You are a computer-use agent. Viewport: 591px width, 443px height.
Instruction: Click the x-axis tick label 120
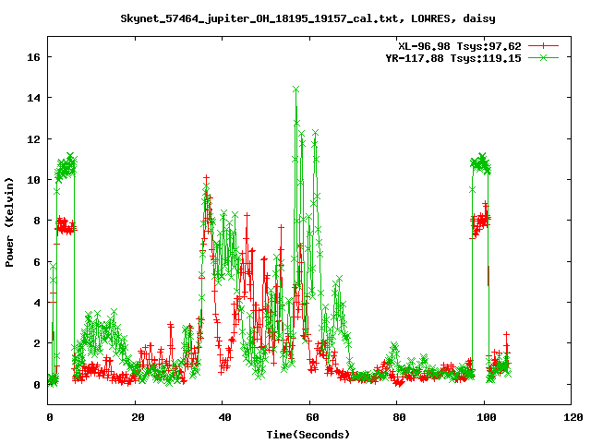click(x=573, y=417)
